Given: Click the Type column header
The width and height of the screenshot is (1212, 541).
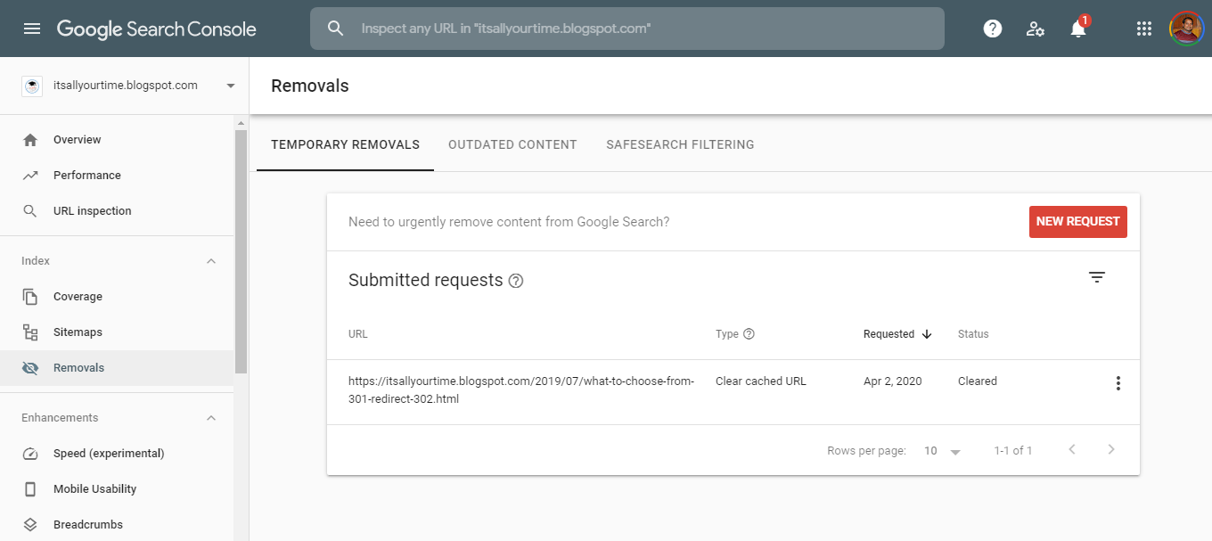Looking at the screenshot, I should tap(727, 334).
